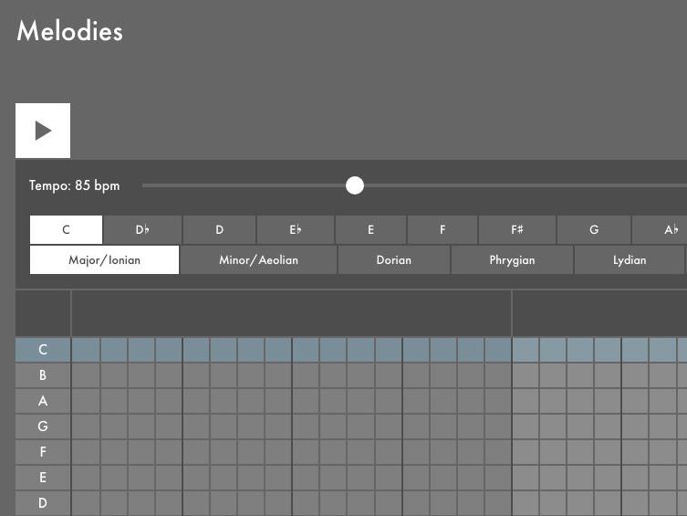Pick the Lydian mode

[630, 260]
